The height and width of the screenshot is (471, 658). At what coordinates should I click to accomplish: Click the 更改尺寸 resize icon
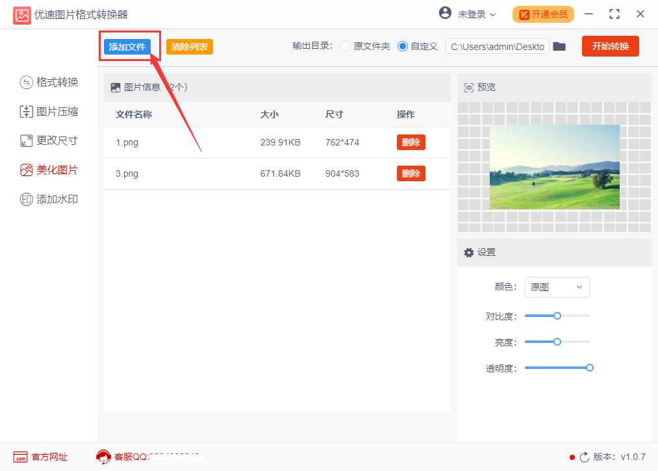[x=26, y=141]
